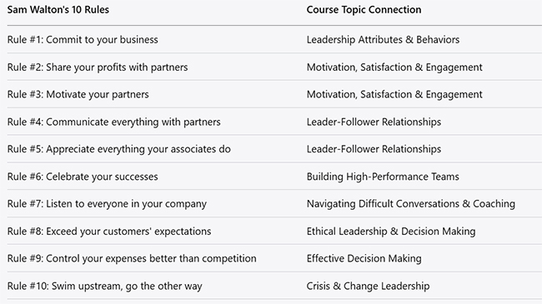Click 'Rule #9: Control your expenses better than competition'
The width and height of the screenshot is (542, 304).
click(132, 259)
